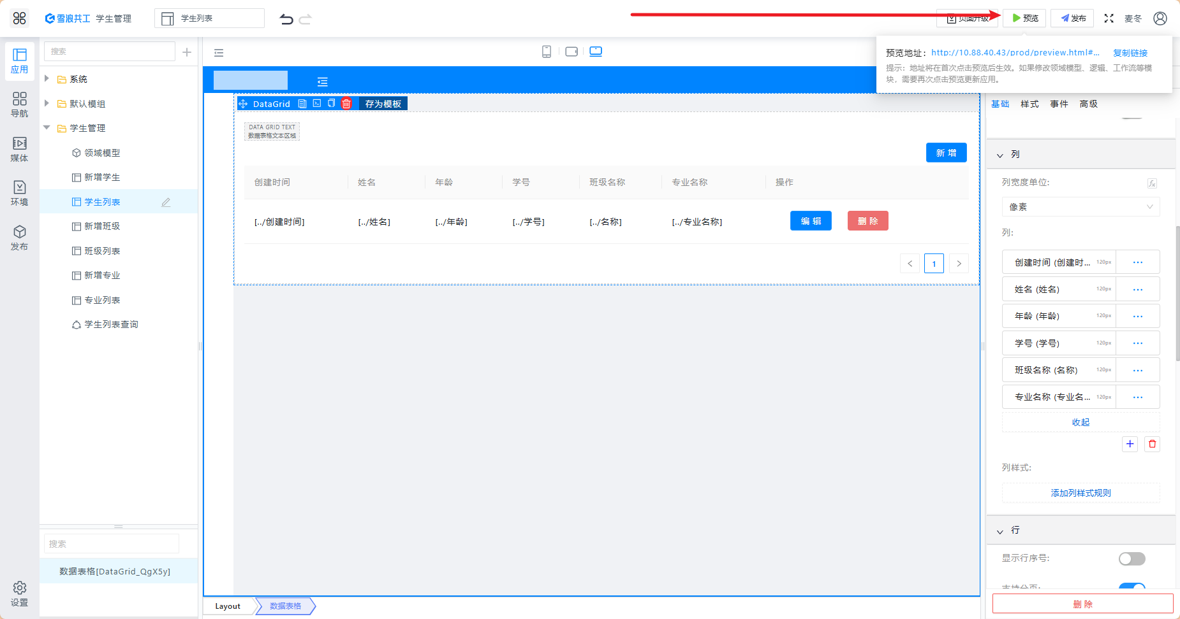Screen dimensions: 1180x619
Task: Open the 领域模型 tree item
Action: pyautogui.click(x=101, y=153)
